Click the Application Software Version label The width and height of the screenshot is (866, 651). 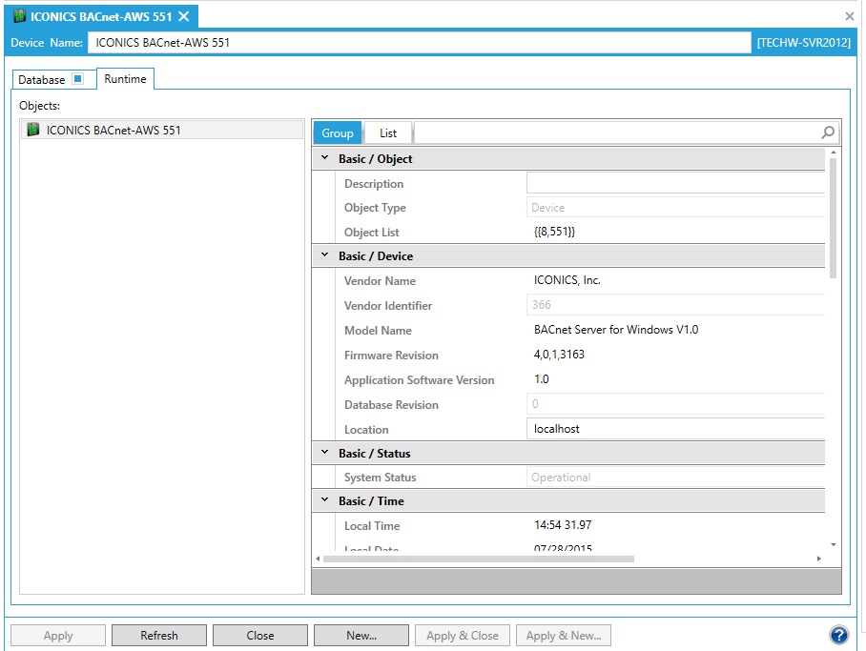tap(420, 380)
